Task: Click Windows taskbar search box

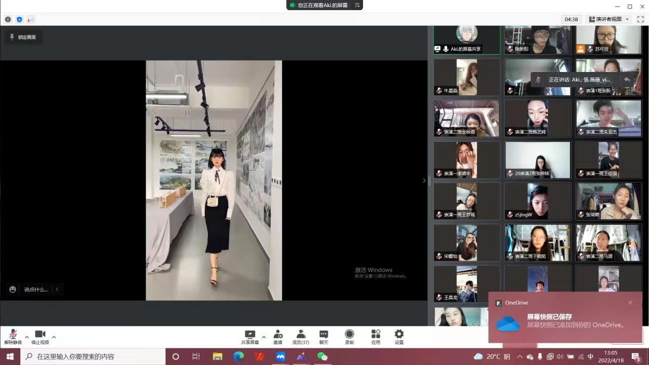Action: click(x=93, y=356)
